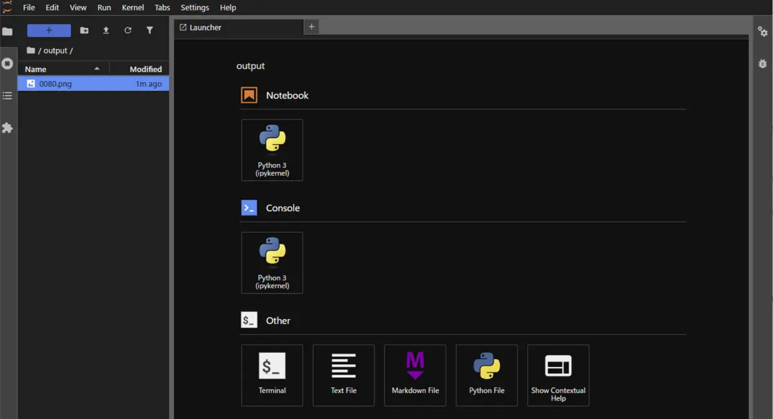Open the Debugger bug icon
773x419 pixels.
click(x=763, y=64)
